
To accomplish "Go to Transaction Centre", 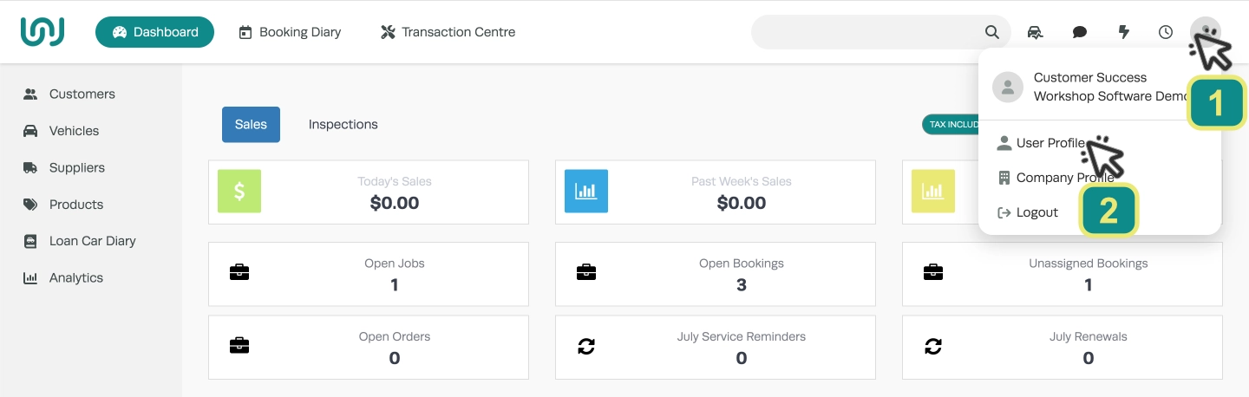I will (x=448, y=32).
